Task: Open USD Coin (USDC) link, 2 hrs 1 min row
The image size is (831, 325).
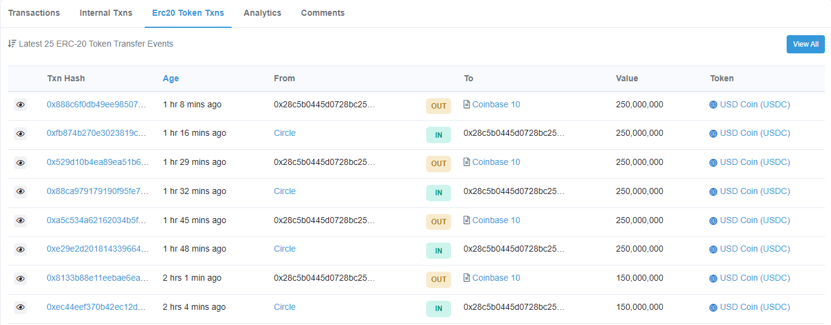Action: (755, 278)
